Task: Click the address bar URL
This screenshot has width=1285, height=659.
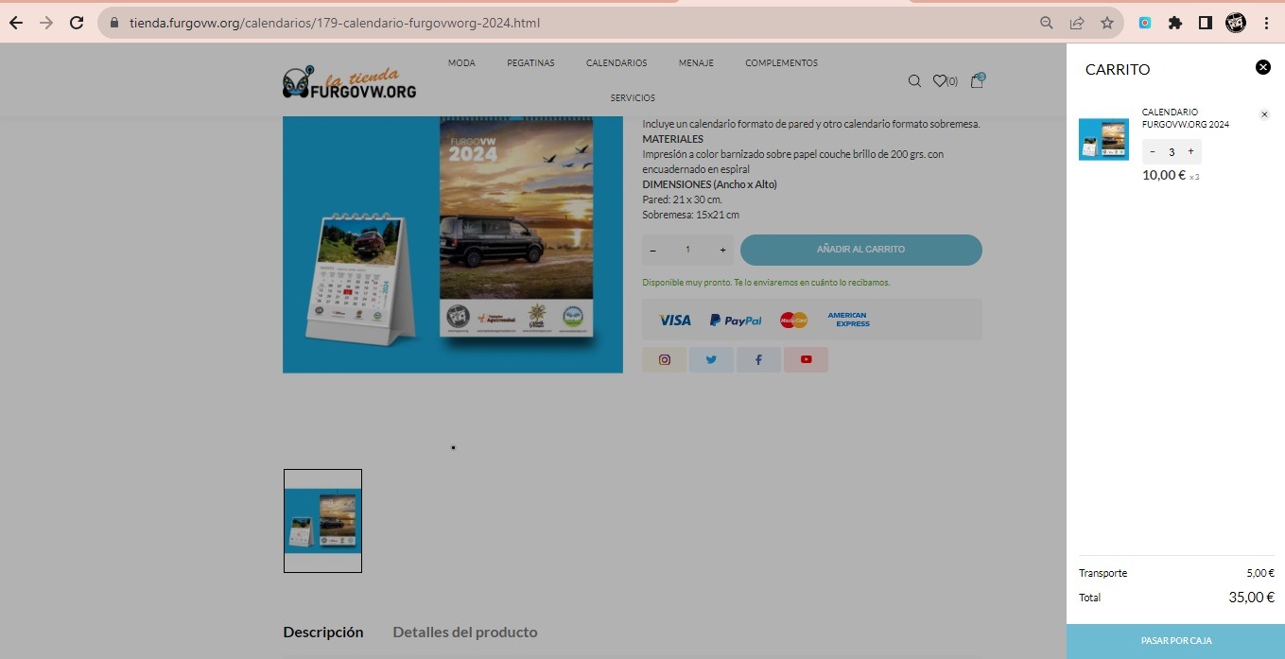Action: [x=335, y=23]
